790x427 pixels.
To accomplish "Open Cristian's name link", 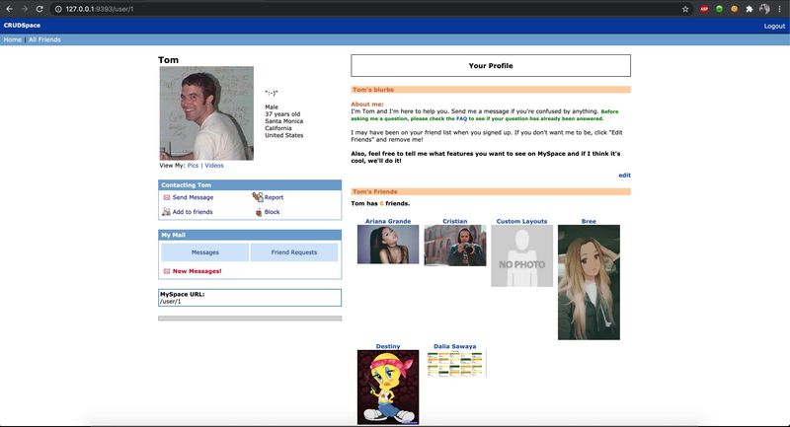I will (455, 221).
